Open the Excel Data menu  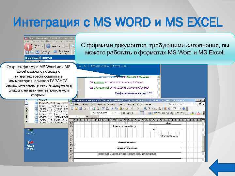click(131, 104)
